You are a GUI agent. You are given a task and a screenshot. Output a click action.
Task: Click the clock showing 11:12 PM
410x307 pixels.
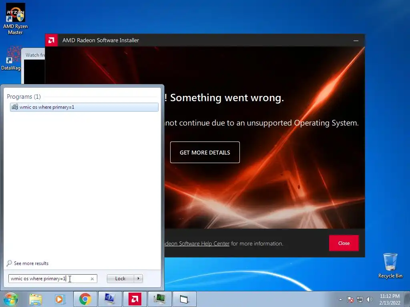390,296
